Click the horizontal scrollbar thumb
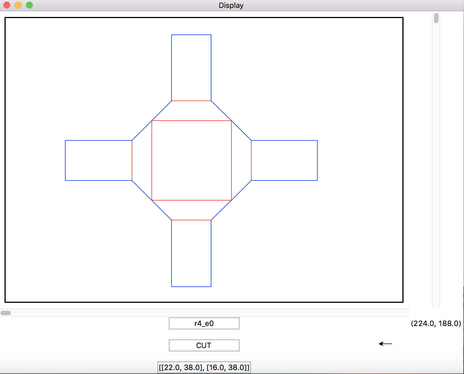This screenshot has width=464, height=374. click(6, 313)
